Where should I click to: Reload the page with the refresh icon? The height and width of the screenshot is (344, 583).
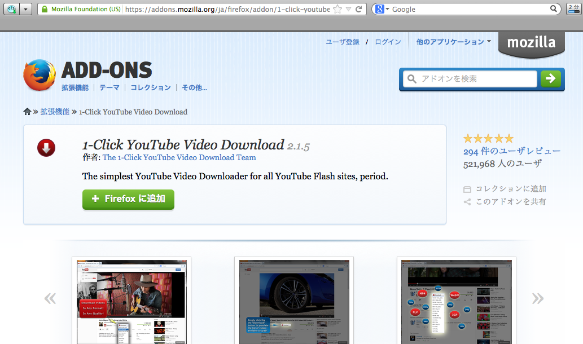click(359, 9)
